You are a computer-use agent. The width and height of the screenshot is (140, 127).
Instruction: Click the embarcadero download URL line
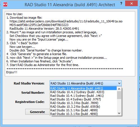[66, 21]
